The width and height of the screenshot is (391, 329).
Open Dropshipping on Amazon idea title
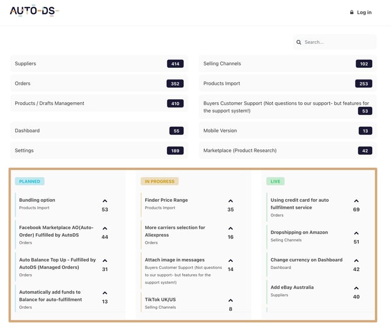[x=299, y=233]
